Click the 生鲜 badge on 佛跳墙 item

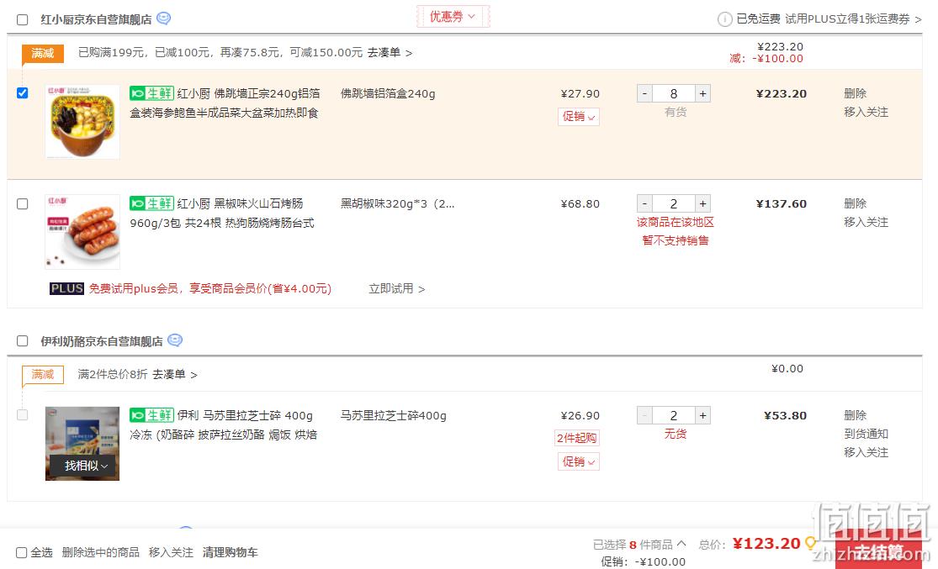pyautogui.click(x=151, y=93)
